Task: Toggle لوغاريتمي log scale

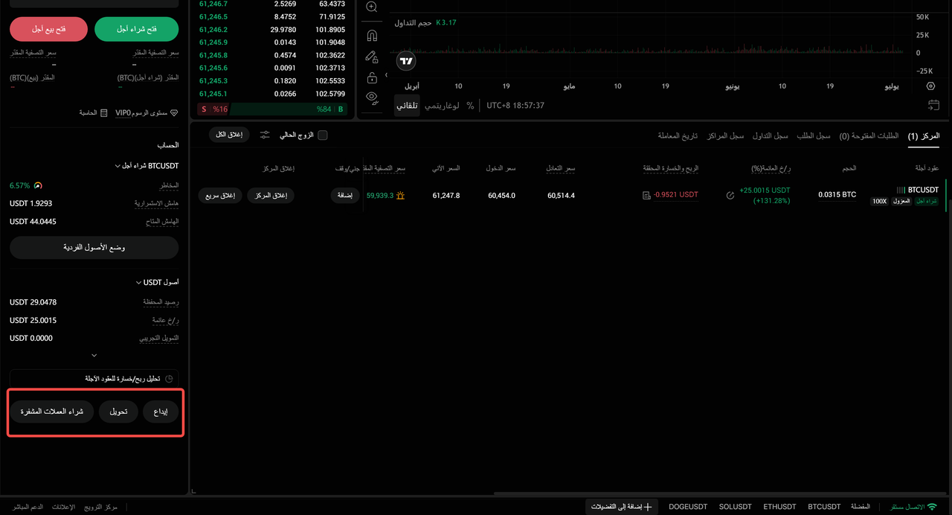Action: 442,106
